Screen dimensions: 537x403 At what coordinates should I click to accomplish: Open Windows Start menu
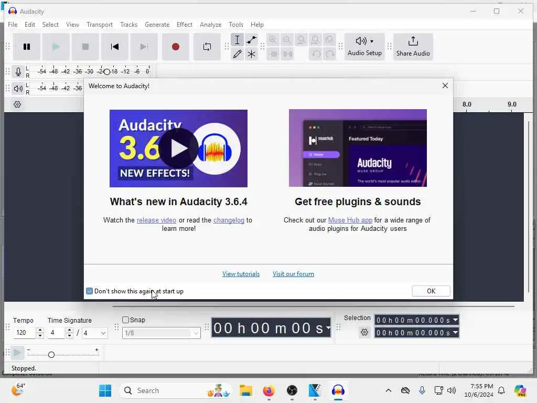[x=105, y=390]
